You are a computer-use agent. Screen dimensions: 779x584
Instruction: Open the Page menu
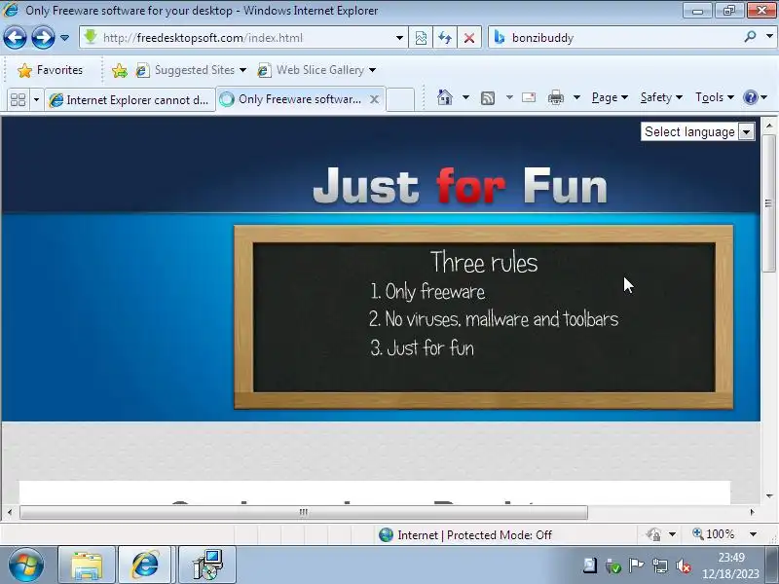tap(610, 97)
